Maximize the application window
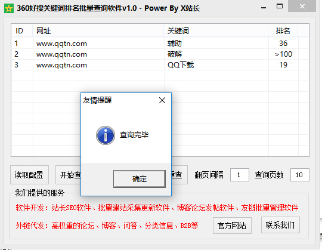 280,7
